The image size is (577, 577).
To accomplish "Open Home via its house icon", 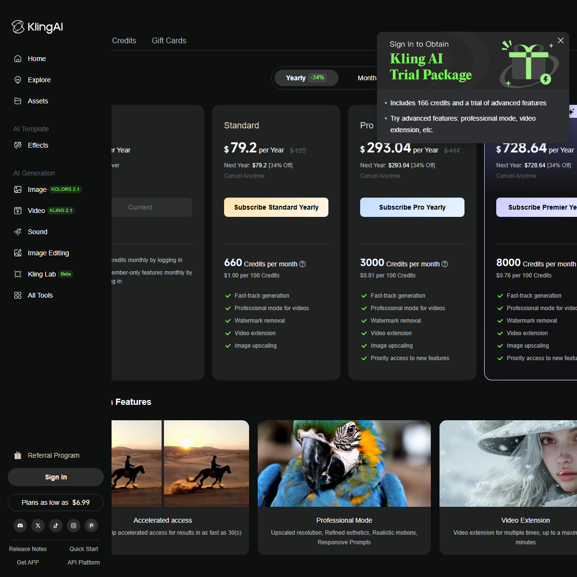I will (18, 59).
